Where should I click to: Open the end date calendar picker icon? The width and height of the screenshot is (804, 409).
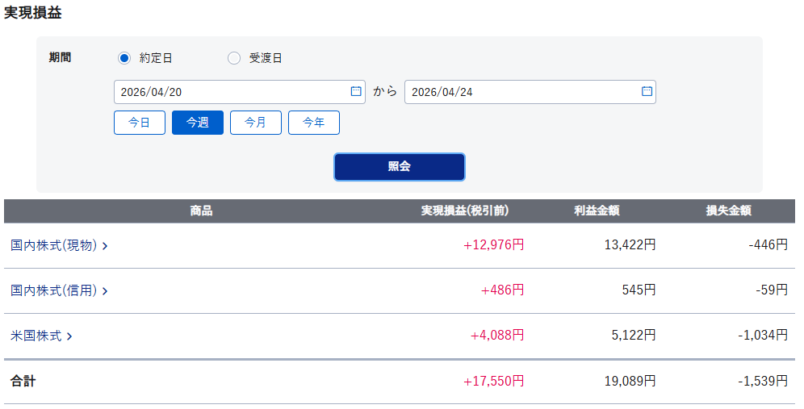click(647, 92)
